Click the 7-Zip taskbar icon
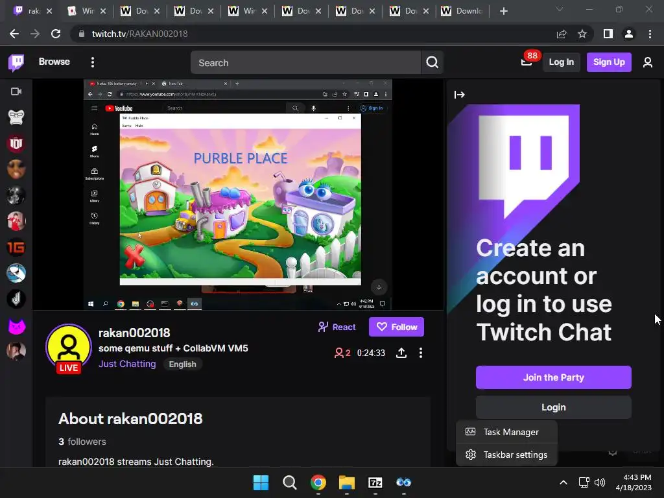Image resolution: width=664 pixels, height=498 pixels. 375,482
